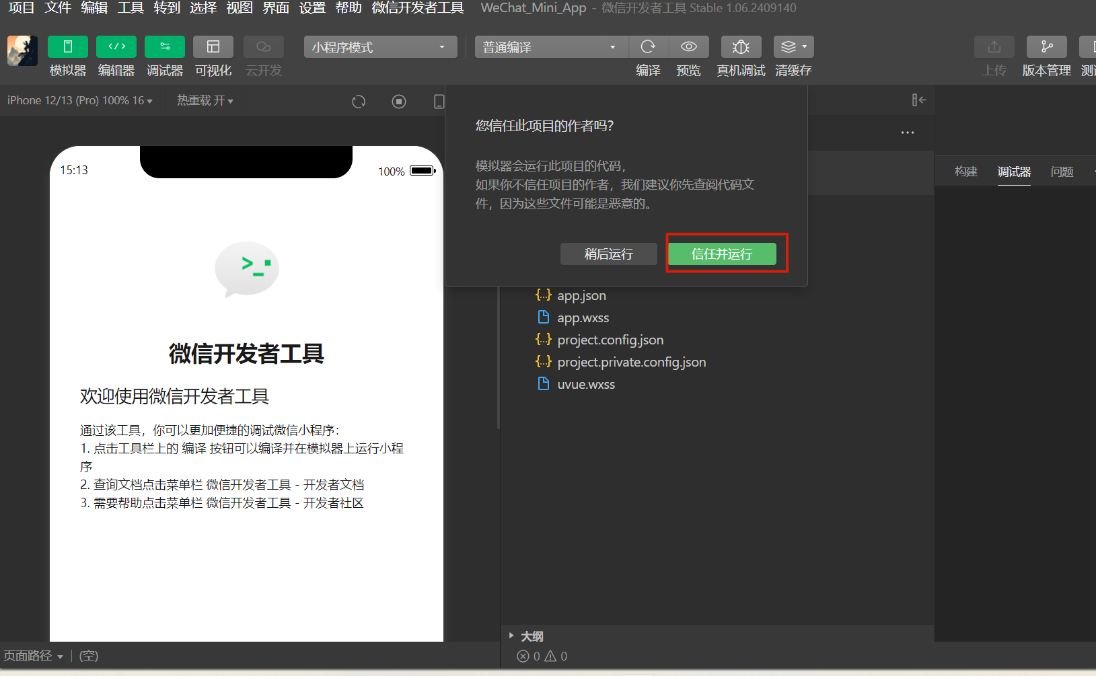Collapse the panel with the arrow icon
Image resolution: width=1096 pixels, height=676 pixels.
(919, 100)
